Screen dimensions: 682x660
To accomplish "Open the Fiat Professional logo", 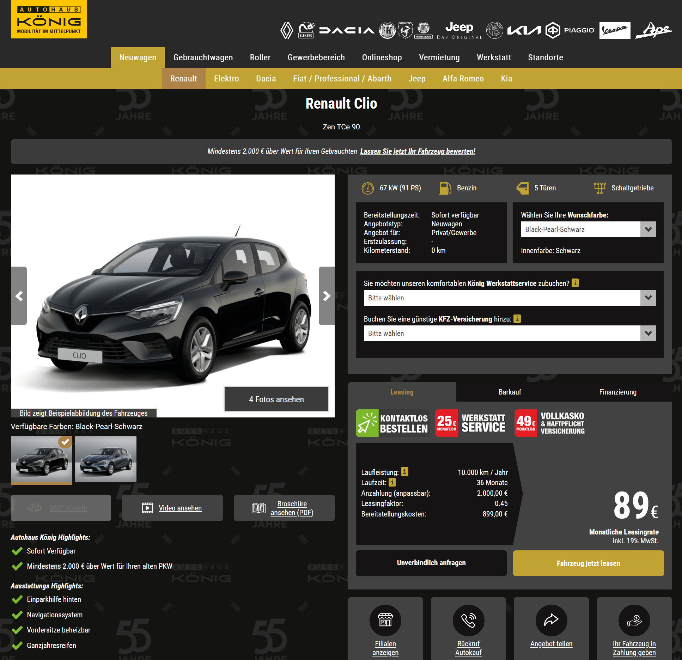I will click(x=424, y=30).
